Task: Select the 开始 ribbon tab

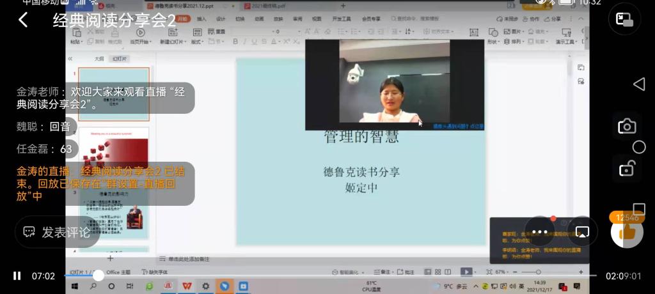Action: point(183,19)
